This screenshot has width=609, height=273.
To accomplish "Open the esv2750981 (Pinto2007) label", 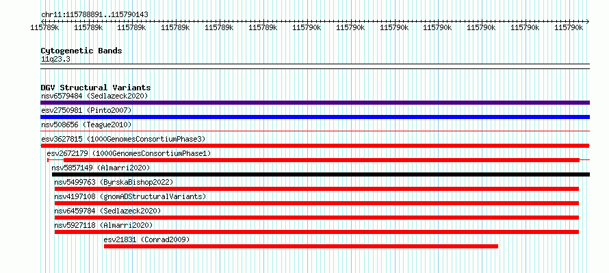I will tap(86, 110).
